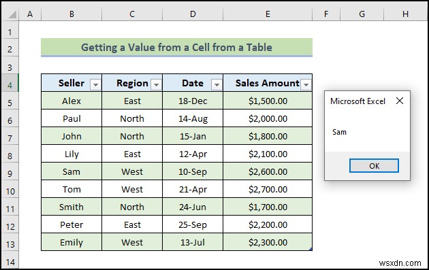Select the cell containing Lily
This screenshot has width=429, height=270.
pyautogui.click(x=71, y=154)
